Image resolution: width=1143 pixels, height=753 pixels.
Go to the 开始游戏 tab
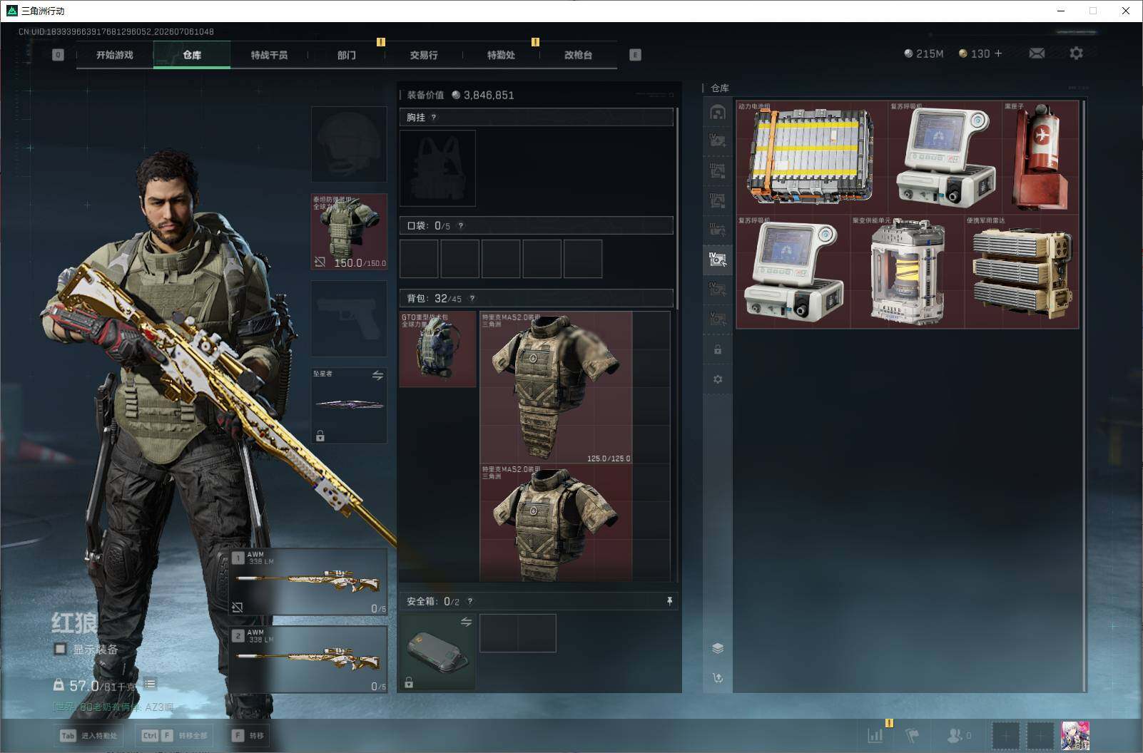115,55
